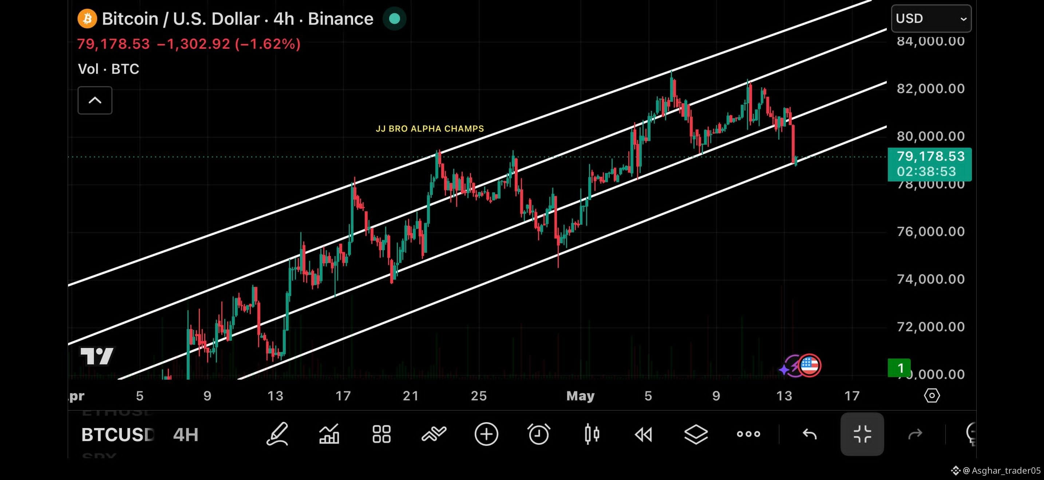The height and width of the screenshot is (480, 1044).
Task: Tap the Vol · BTC indicator label
Action: click(108, 69)
